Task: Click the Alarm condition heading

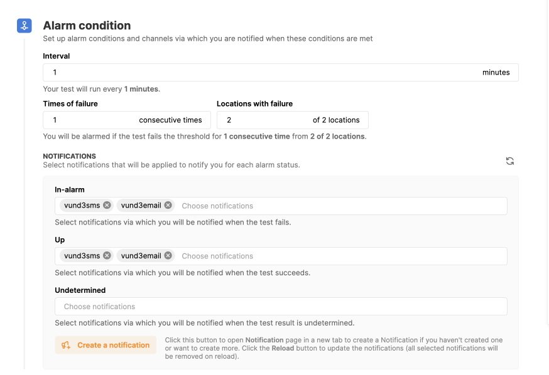Action: (87, 26)
